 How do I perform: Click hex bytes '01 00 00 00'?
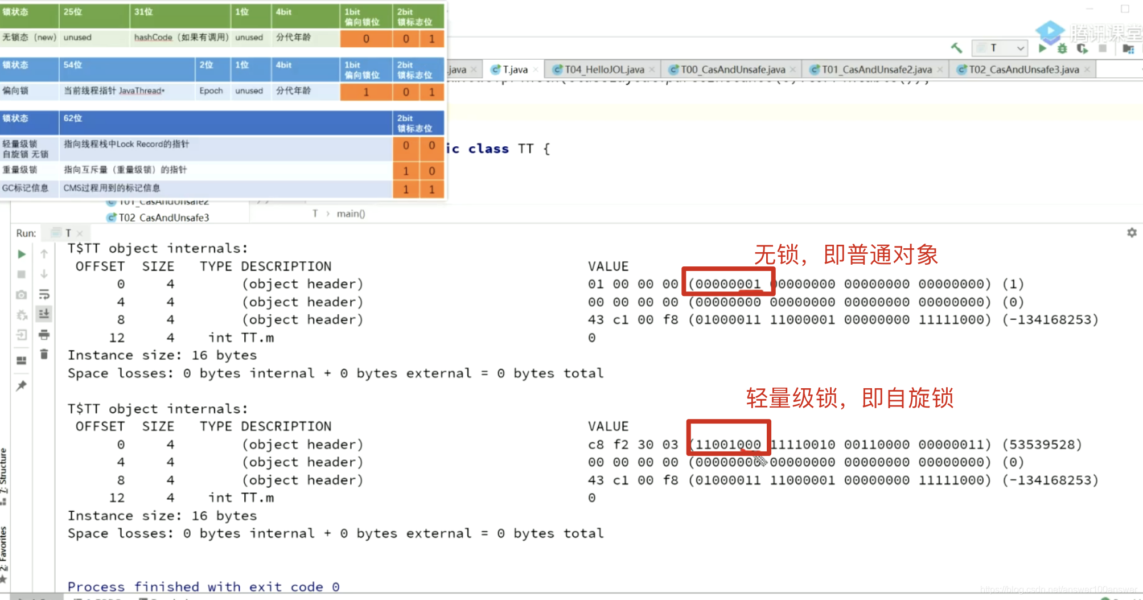(x=633, y=284)
